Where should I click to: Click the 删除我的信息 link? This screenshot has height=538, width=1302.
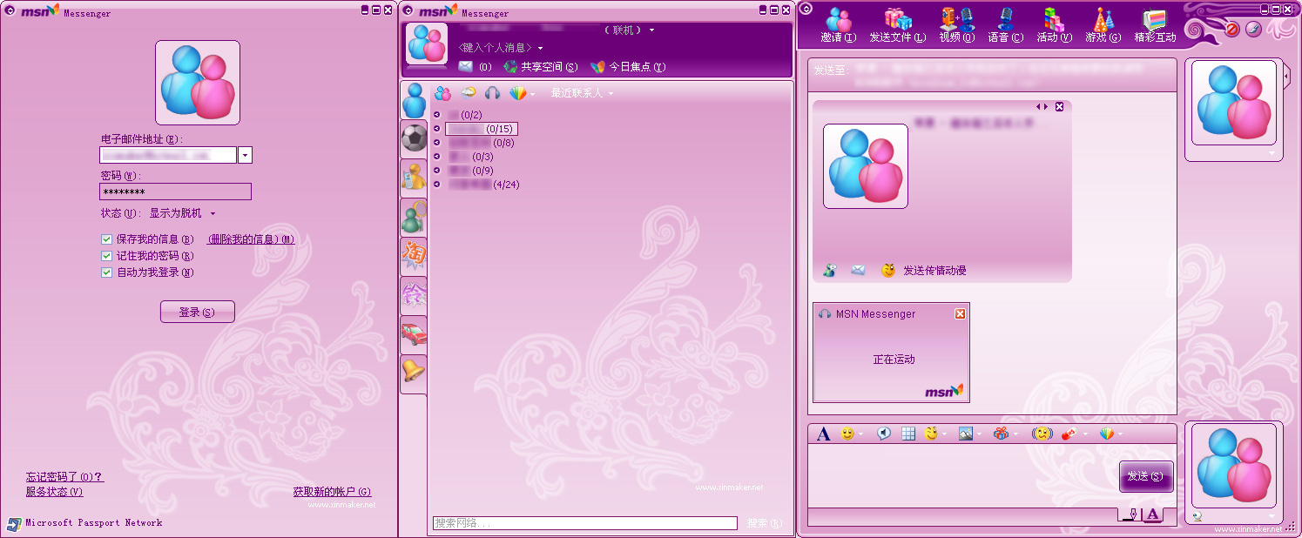251,239
